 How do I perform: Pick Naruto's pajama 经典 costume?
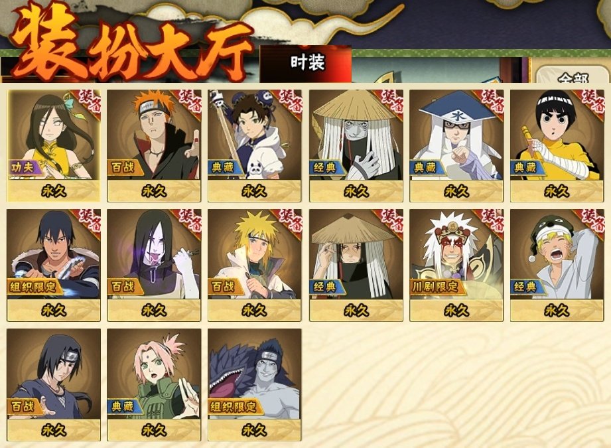[557, 265]
